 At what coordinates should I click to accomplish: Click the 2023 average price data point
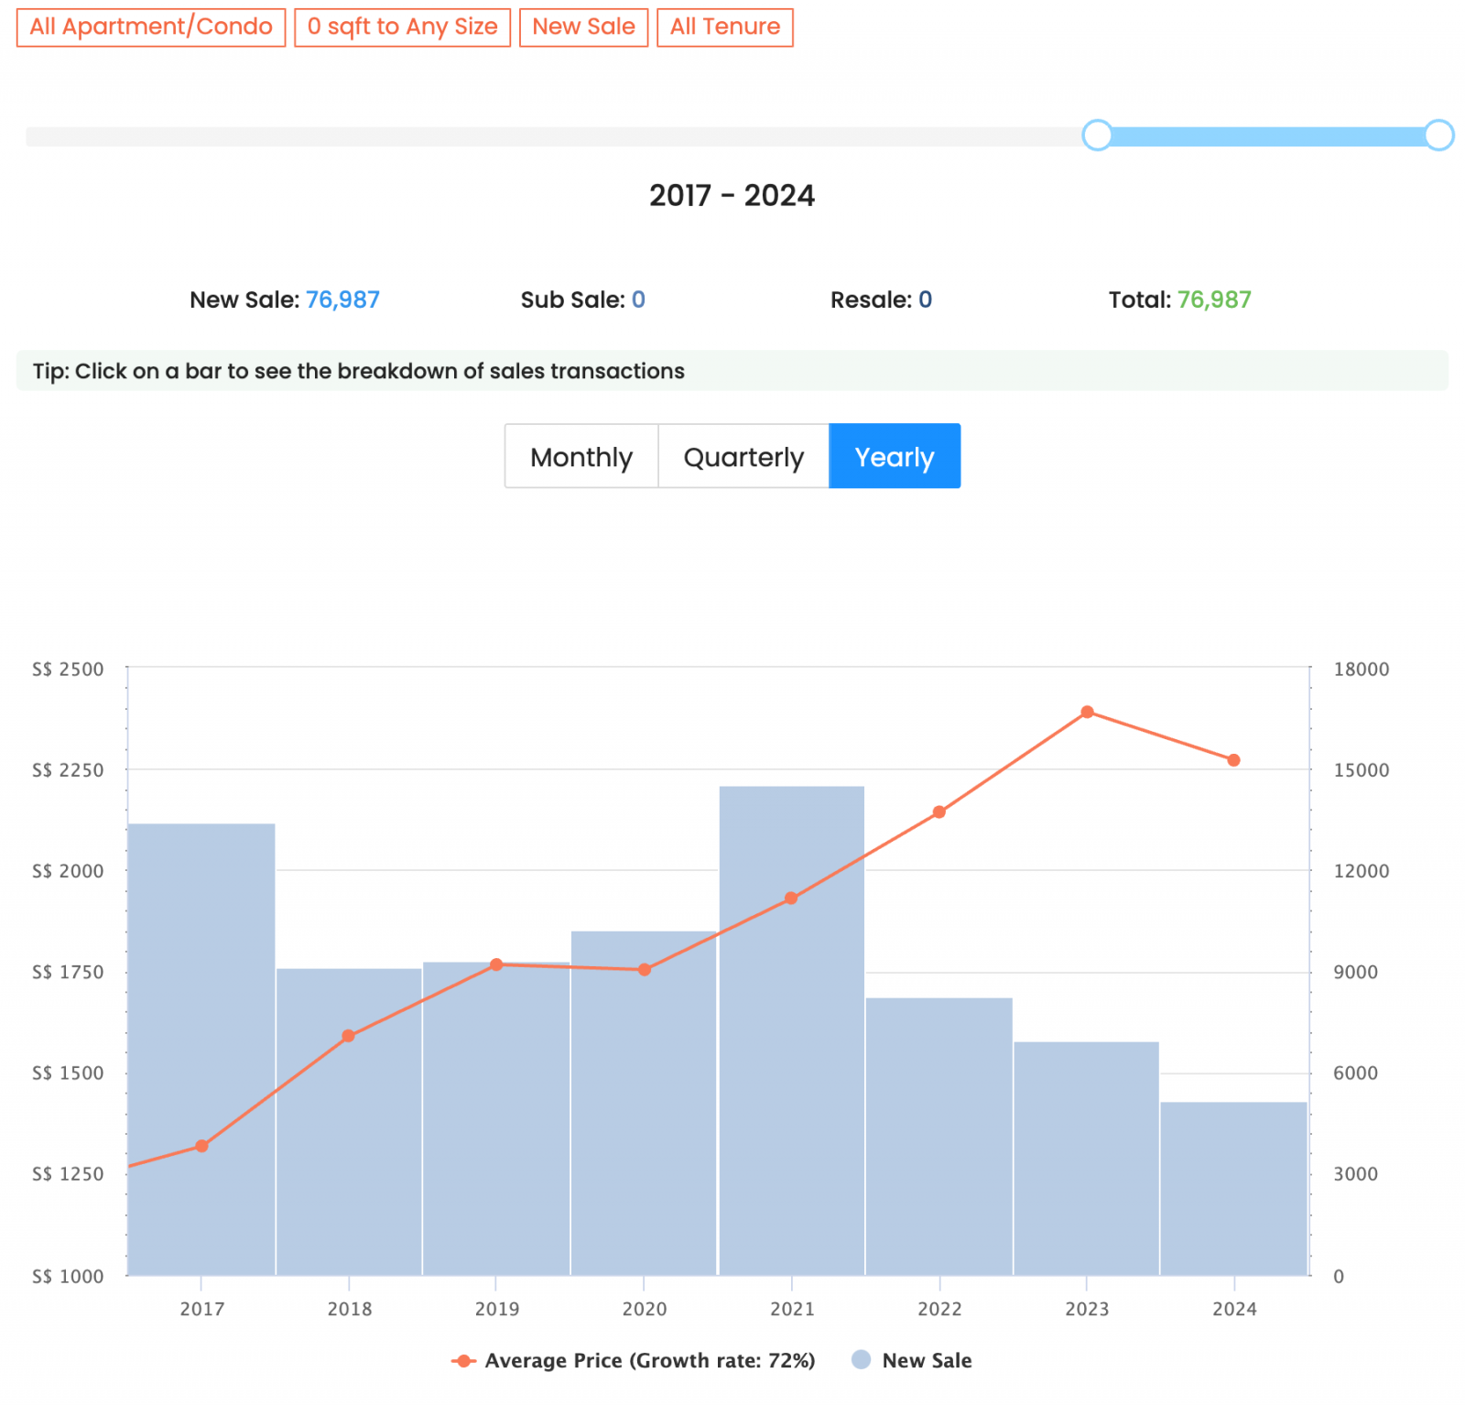(1087, 712)
